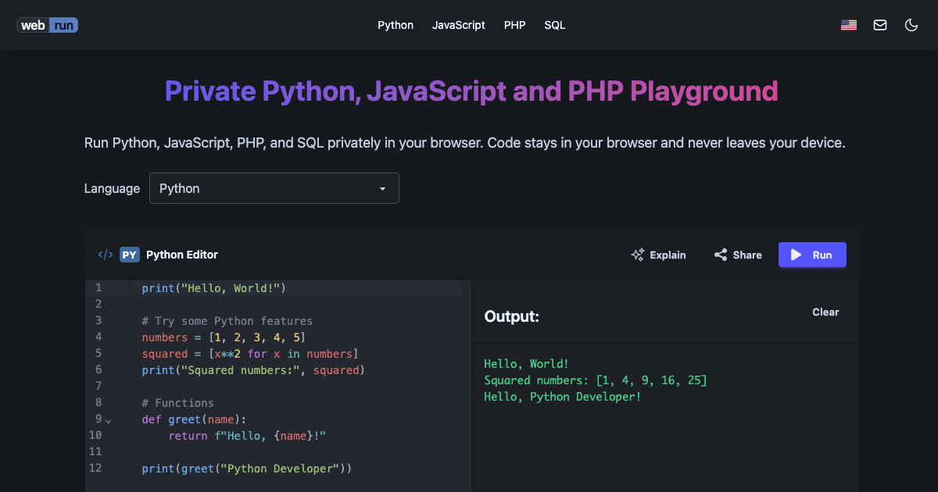The height and width of the screenshot is (492, 938).
Task: Click the sparkle Explain icon
Action: 638,255
